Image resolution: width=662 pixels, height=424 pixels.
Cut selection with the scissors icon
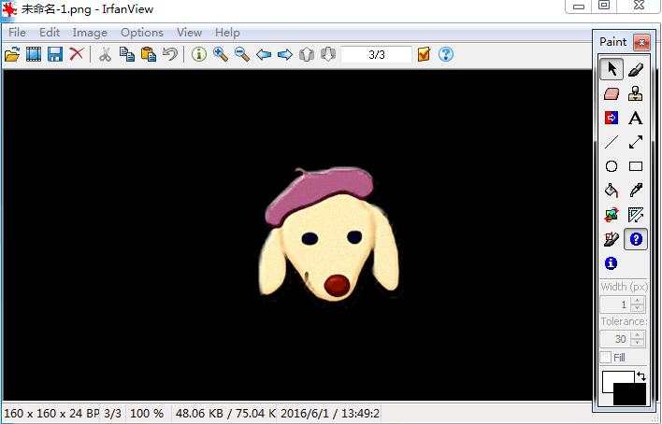[105, 54]
